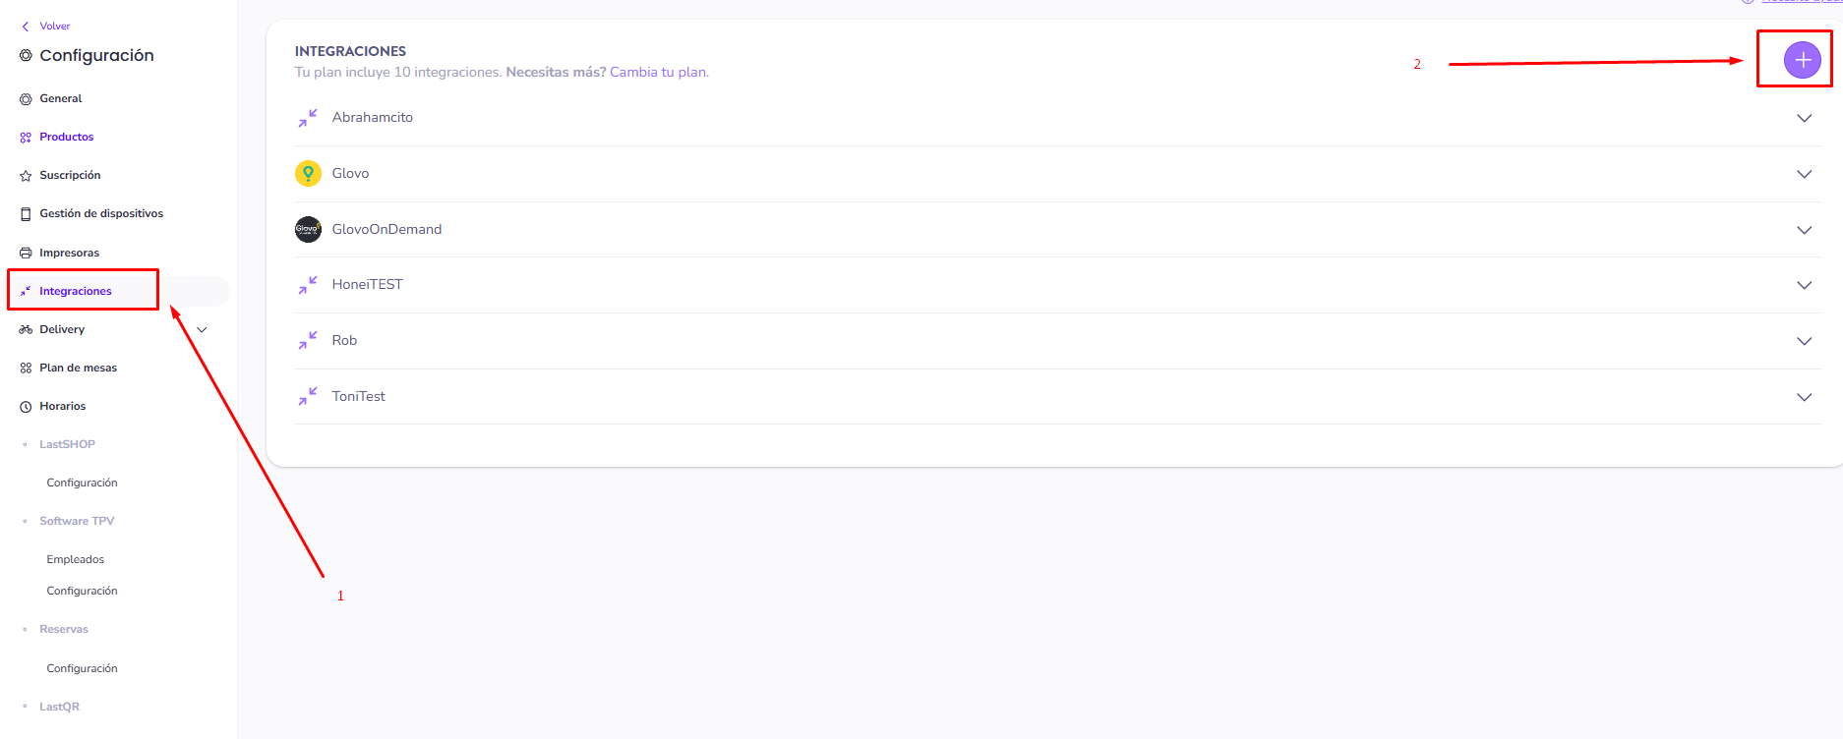Viewport: 1843px width, 739px height.
Task: Expand the ToniTest integration row
Action: (1804, 397)
